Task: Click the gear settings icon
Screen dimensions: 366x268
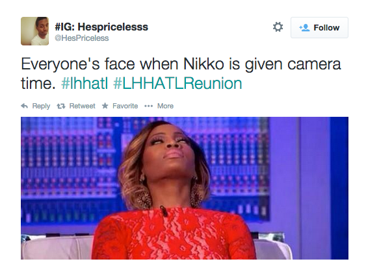Action: tap(278, 27)
